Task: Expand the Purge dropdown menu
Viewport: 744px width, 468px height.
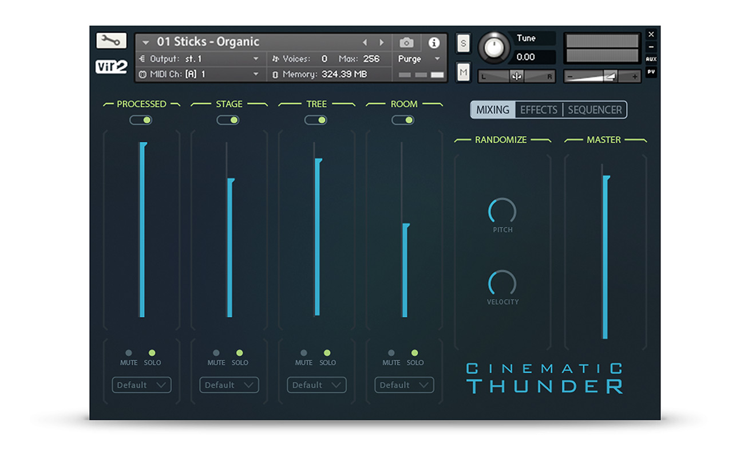Action: tap(420, 59)
